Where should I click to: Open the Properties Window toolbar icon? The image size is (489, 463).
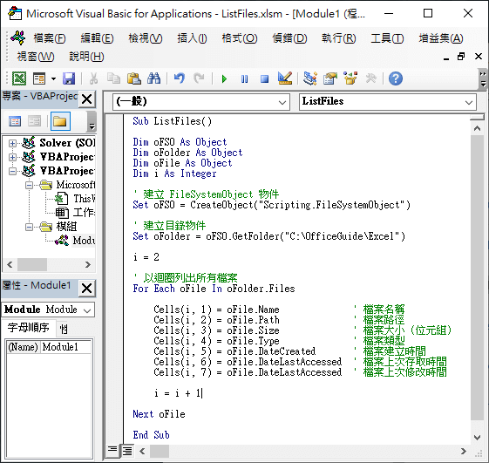[330, 78]
